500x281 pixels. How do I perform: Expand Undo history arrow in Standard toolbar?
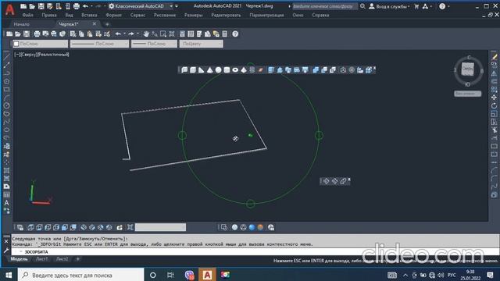point(124,34)
